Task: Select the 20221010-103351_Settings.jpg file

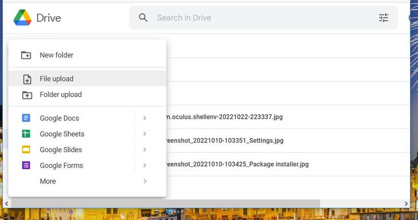Action: pyautogui.click(x=225, y=141)
